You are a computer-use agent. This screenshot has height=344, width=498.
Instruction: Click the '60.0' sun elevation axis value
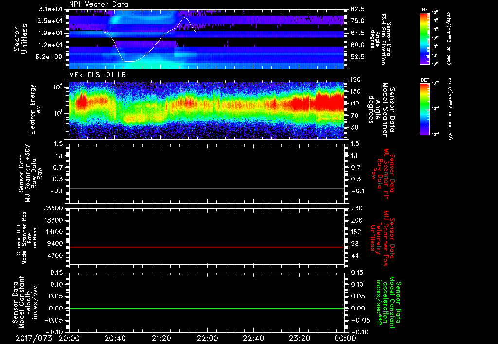point(357,45)
